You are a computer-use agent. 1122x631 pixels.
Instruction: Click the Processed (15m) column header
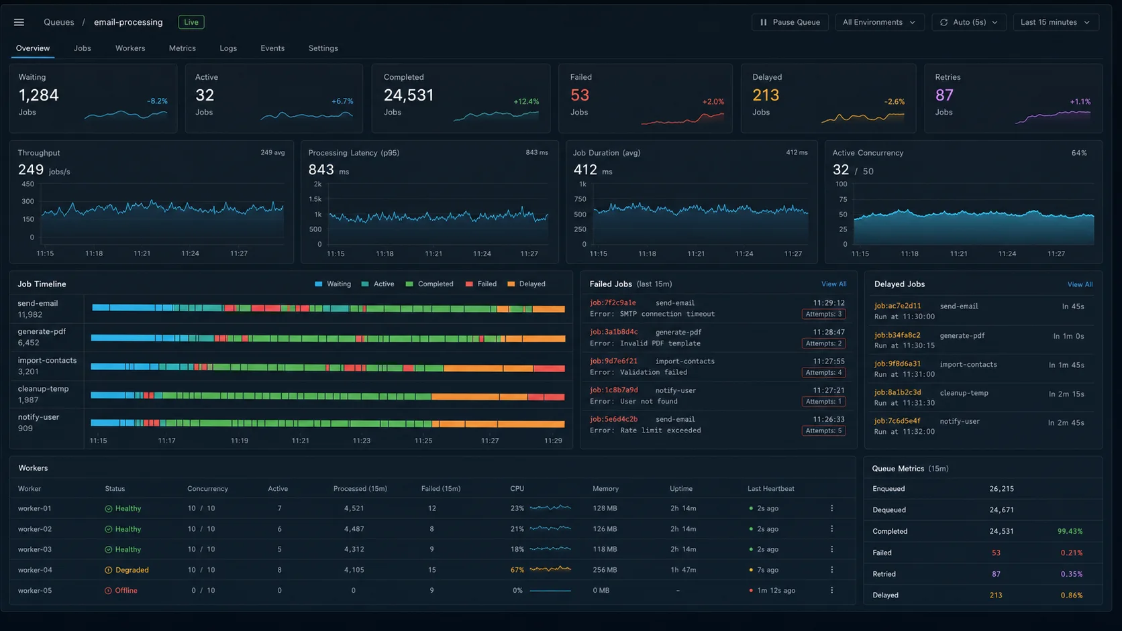360,489
